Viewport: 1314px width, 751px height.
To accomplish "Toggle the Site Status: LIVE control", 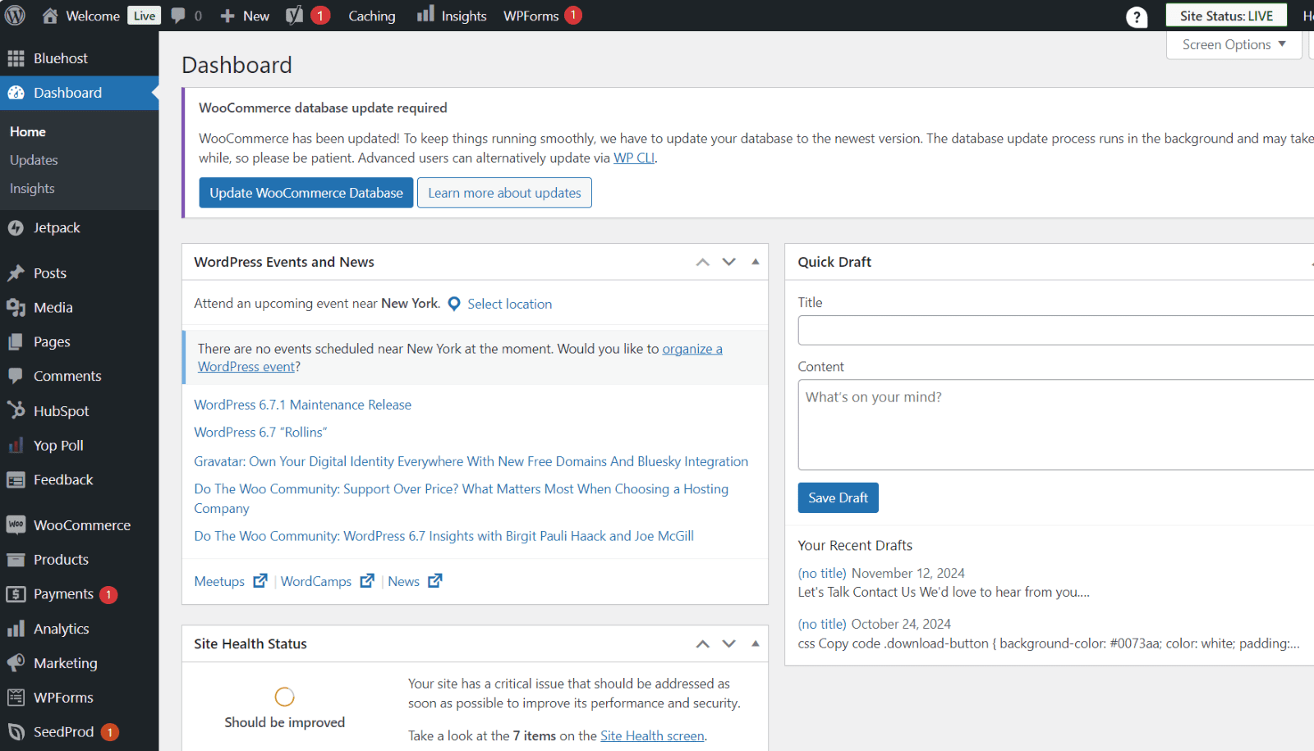I will click(1226, 15).
